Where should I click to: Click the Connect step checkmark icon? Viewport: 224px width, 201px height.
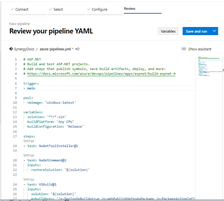[12, 9]
